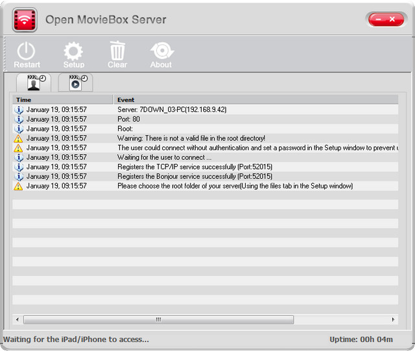Minimize the window with the dash button
The image size is (415, 351).
click(379, 19)
